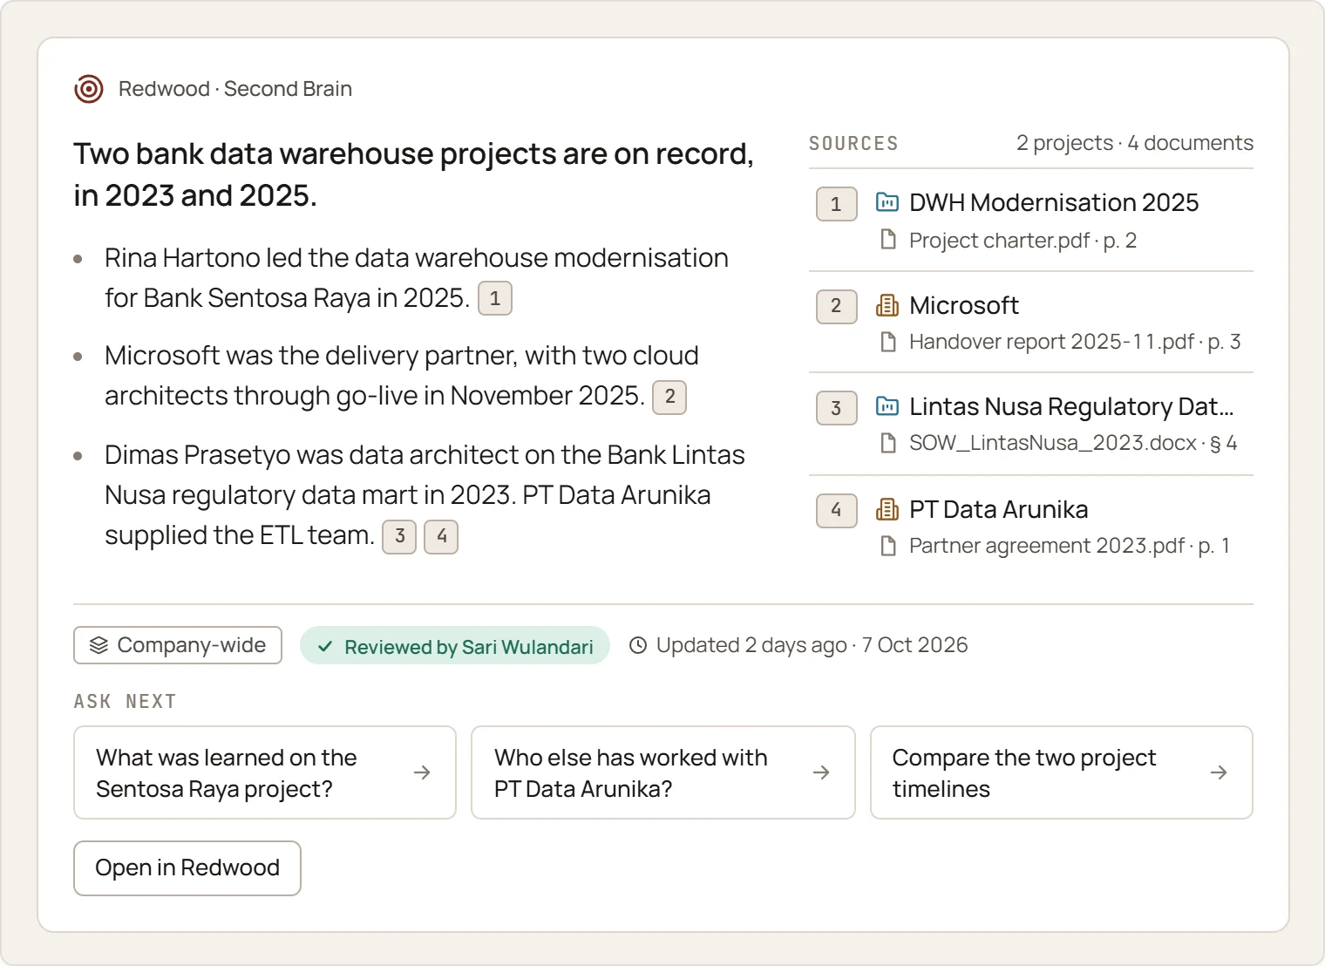Ask what was learned on the Sentosa Raya project
The height and width of the screenshot is (966, 1325).
265,772
